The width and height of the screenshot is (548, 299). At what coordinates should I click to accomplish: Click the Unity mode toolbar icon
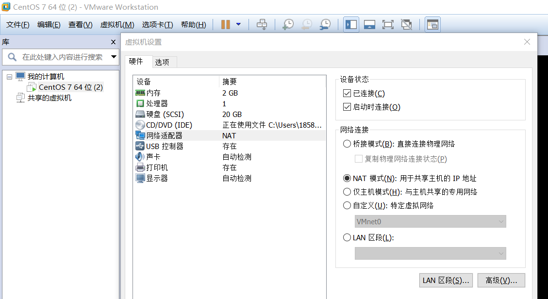406,24
